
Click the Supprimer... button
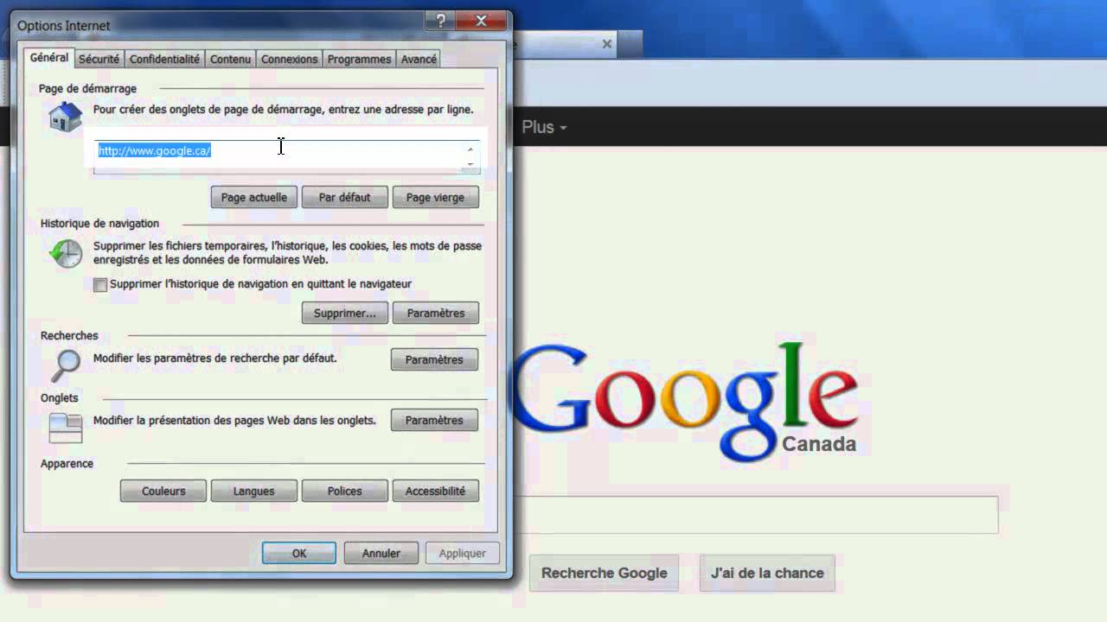344,313
